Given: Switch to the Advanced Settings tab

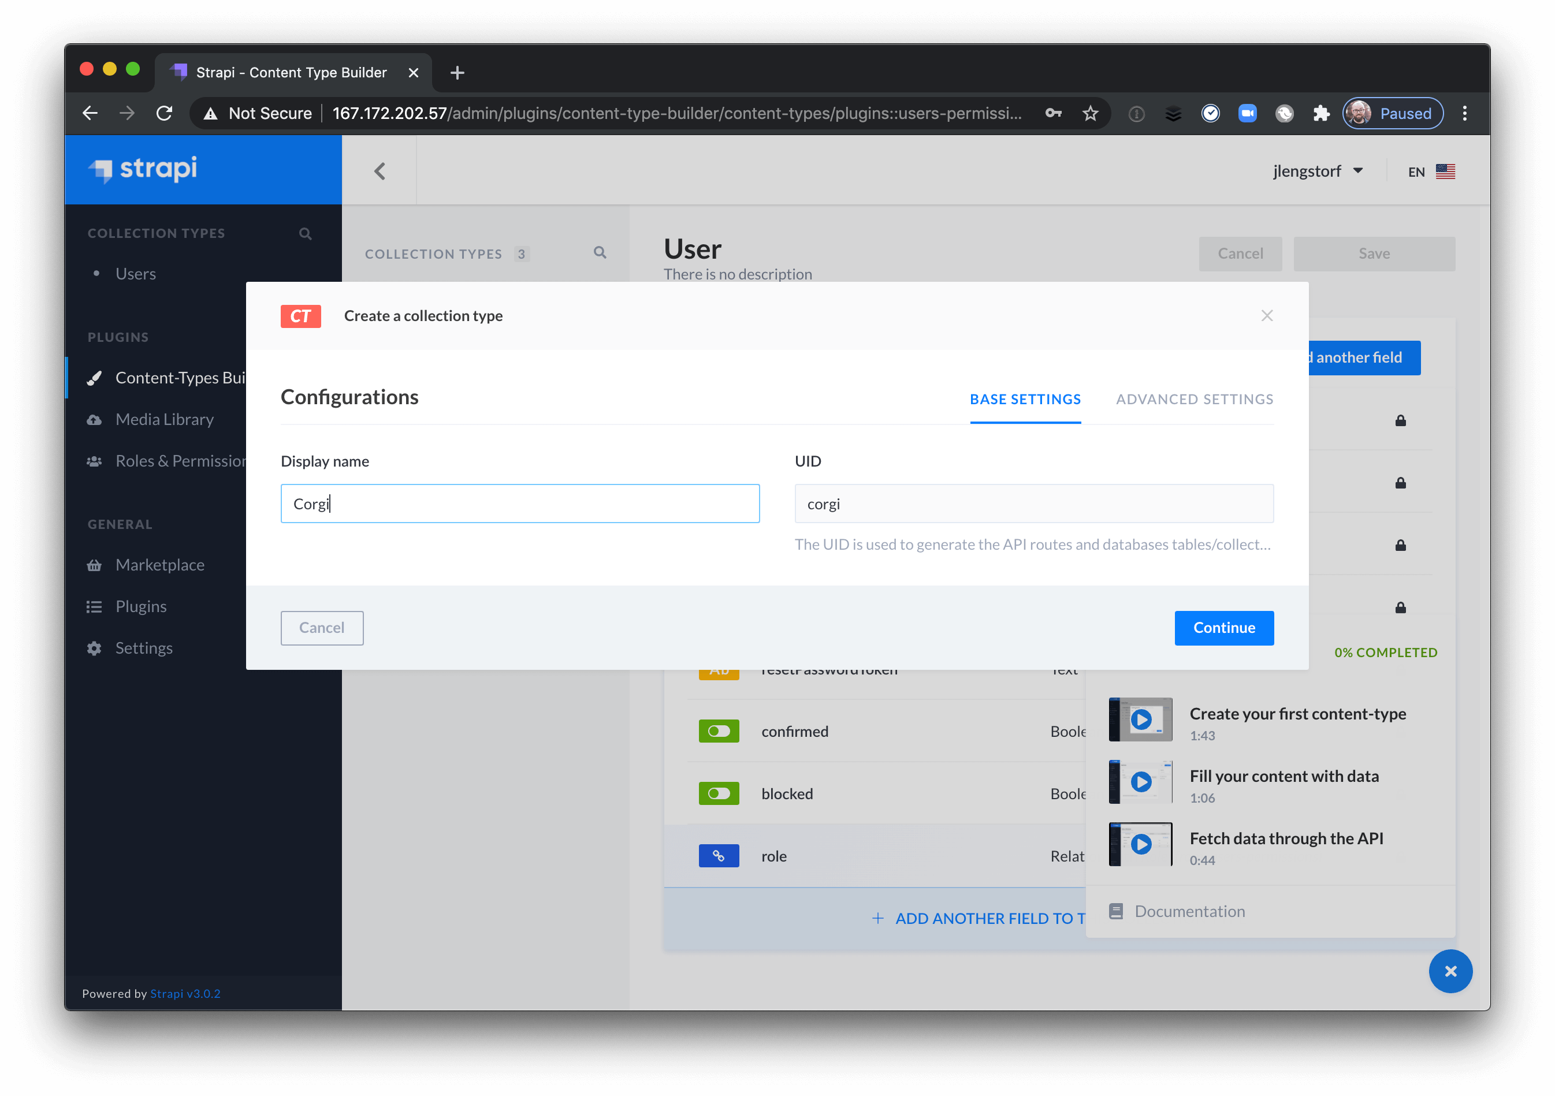Looking at the screenshot, I should click(1194, 399).
